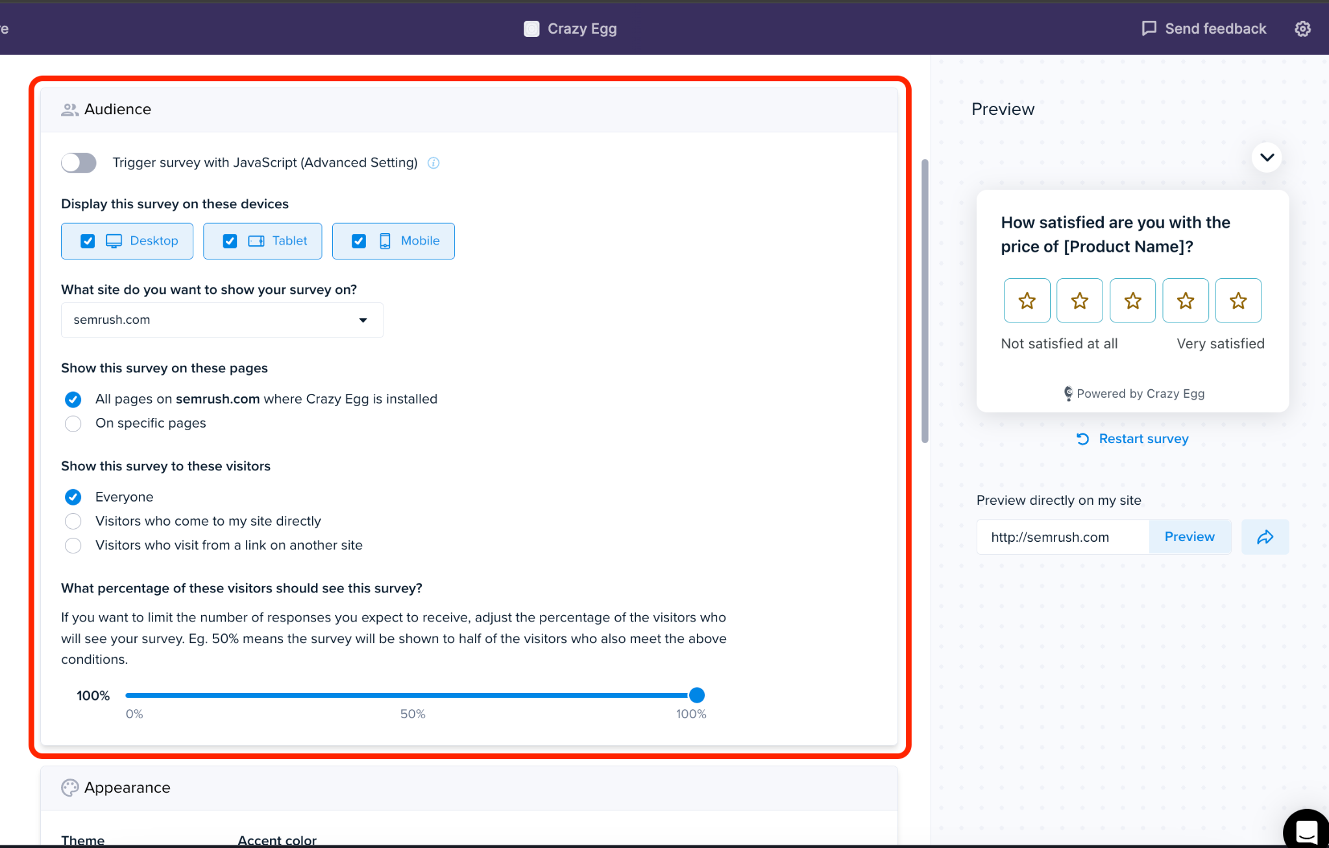Click the "Very satisfied" label
This screenshot has width=1329, height=848.
click(x=1221, y=344)
